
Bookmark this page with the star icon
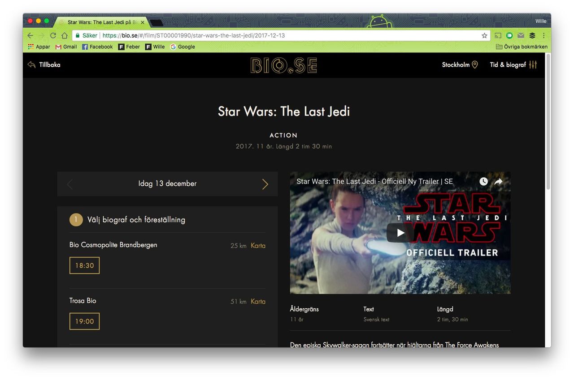coord(484,35)
